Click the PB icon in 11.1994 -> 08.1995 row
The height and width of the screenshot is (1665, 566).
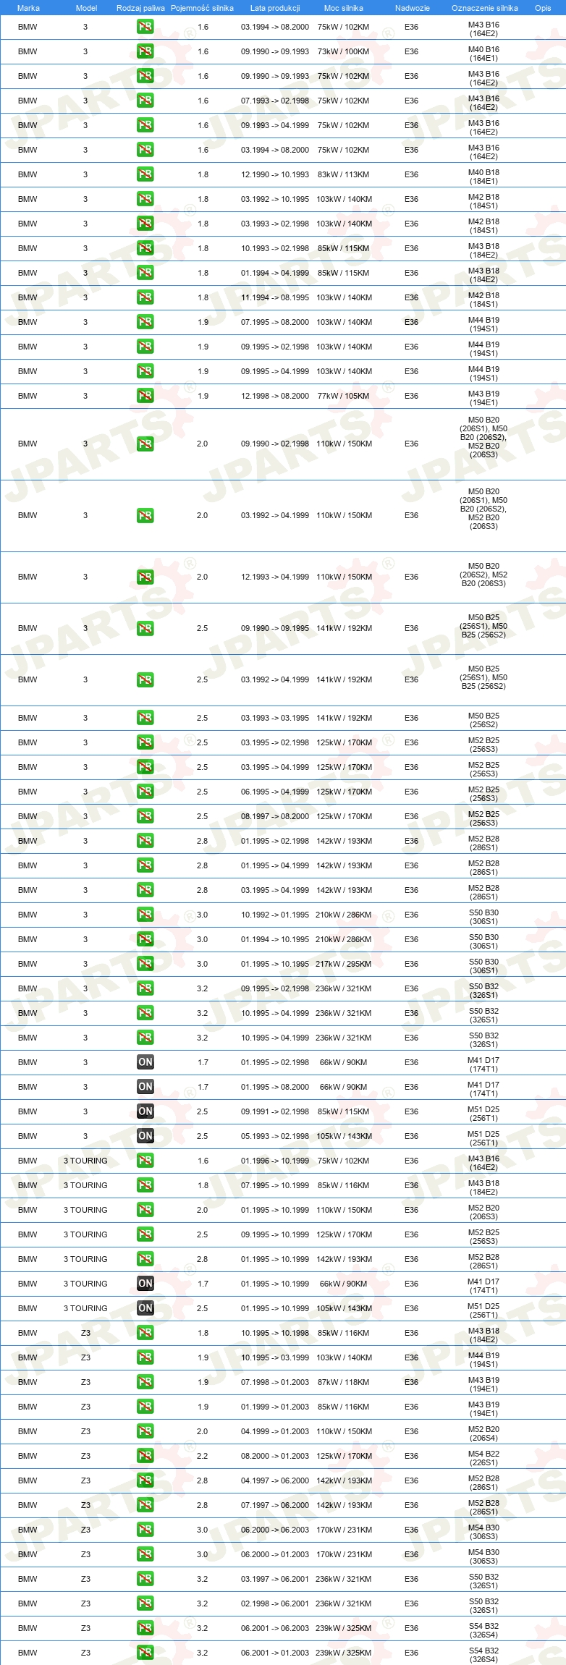(145, 297)
